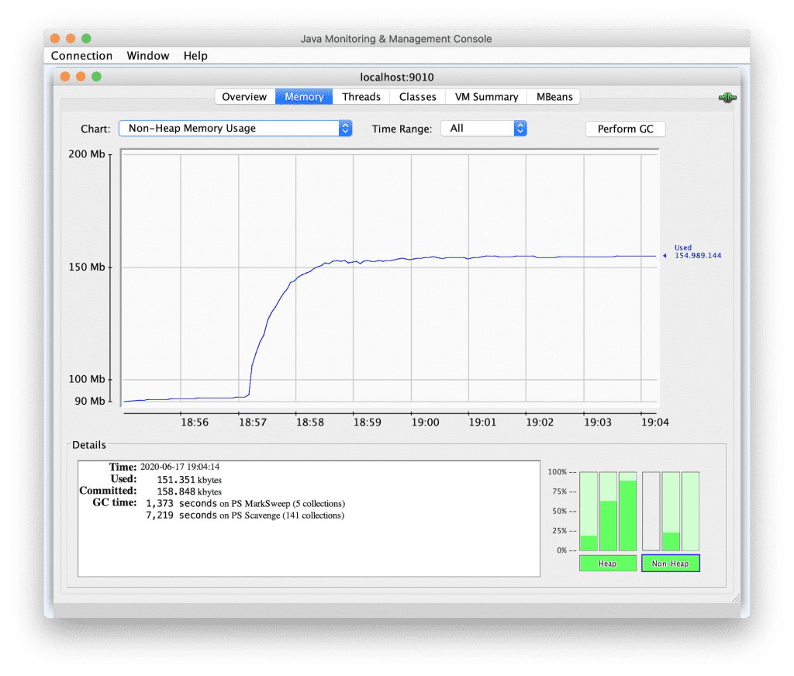
Task: Click the 18:57 time axis label
Action: click(x=253, y=422)
